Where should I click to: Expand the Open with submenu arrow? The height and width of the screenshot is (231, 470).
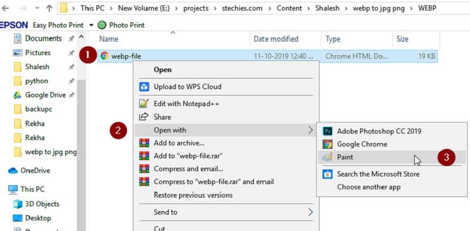click(311, 130)
